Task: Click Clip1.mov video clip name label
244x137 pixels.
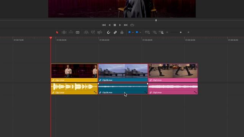Action: tap(60, 80)
